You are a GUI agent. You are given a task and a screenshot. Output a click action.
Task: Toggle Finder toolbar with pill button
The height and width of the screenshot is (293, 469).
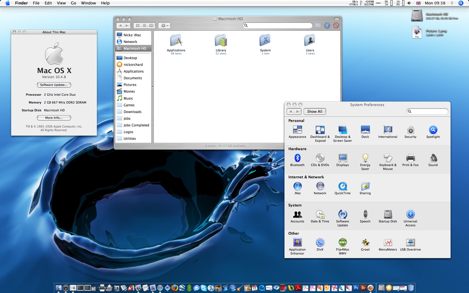point(337,19)
